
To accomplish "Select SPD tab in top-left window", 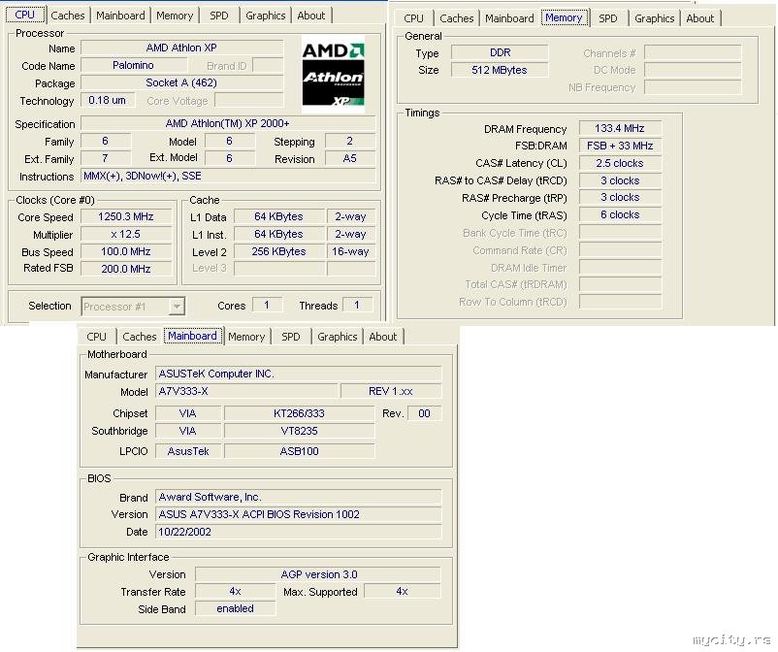I will (219, 16).
